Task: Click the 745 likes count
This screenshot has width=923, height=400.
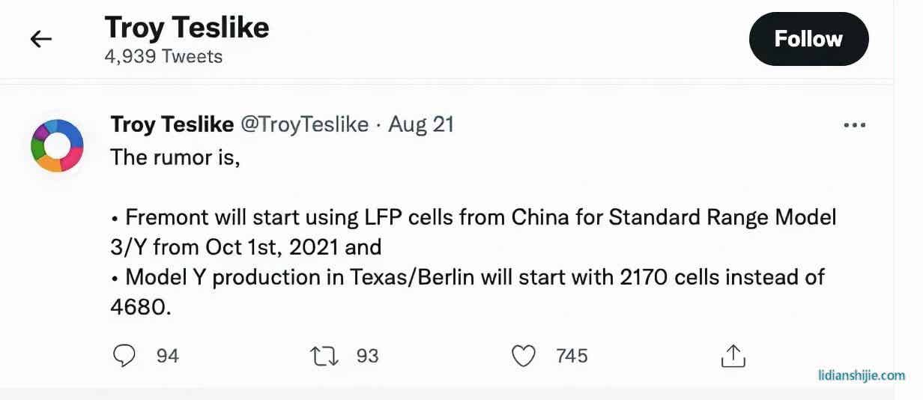Action: (x=572, y=356)
